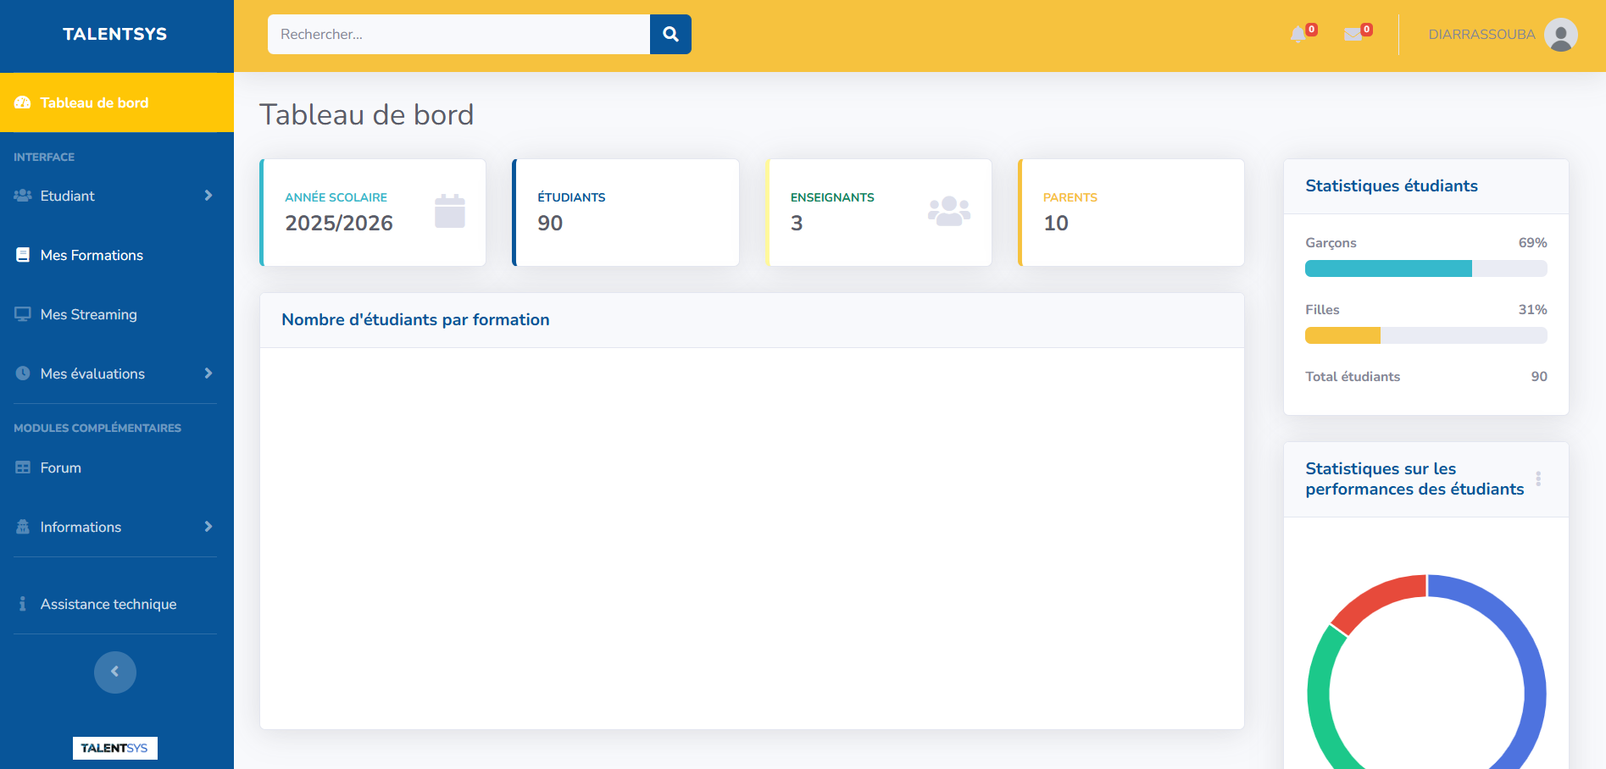Select the Tableau de bord menu item
This screenshot has width=1606, height=769.
(94, 102)
